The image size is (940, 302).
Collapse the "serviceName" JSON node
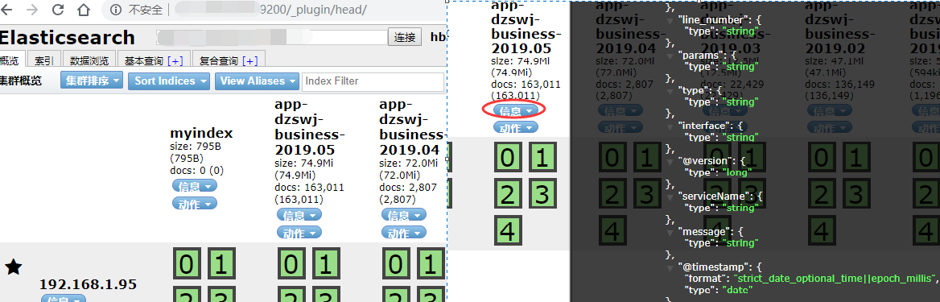click(671, 197)
